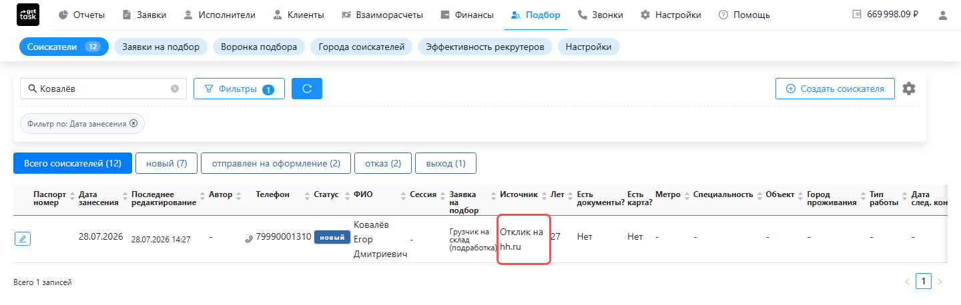Click 28.07.2026 14:27 edit timestamp
This screenshot has width=961, height=305.
(161, 239)
